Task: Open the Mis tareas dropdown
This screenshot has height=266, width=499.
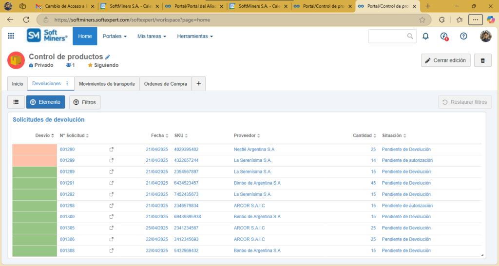Action: [152, 37]
